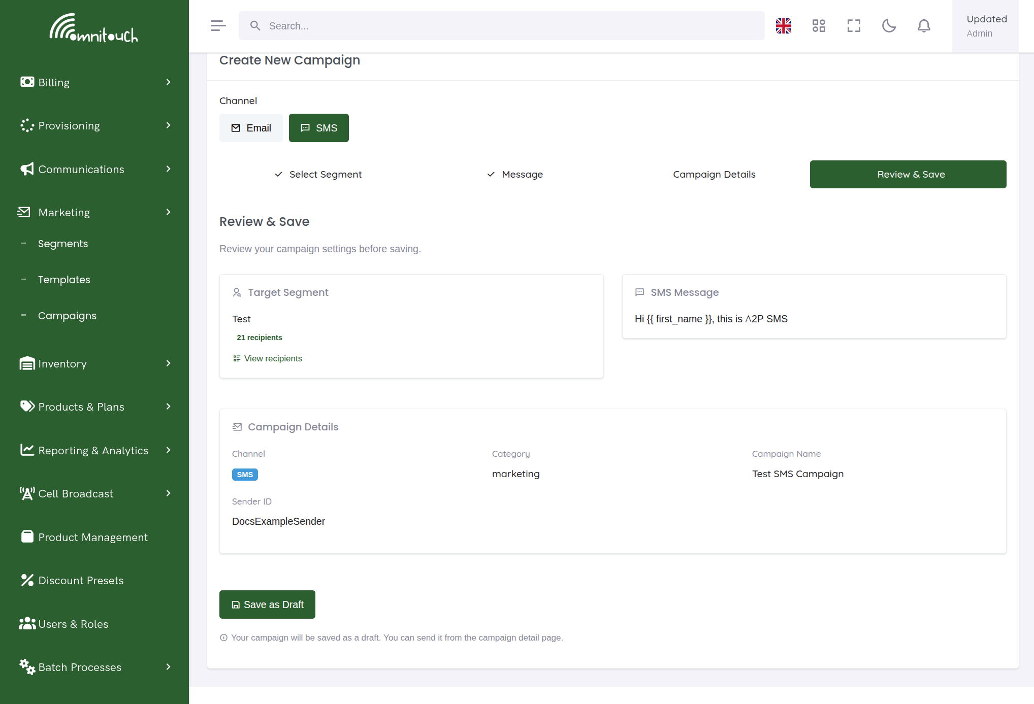Toggle the sidebar hamburger menu icon

pyautogui.click(x=218, y=26)
